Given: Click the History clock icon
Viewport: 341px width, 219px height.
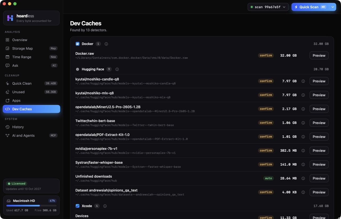Looking at the screenshot, I should click(x=7, y=127).
